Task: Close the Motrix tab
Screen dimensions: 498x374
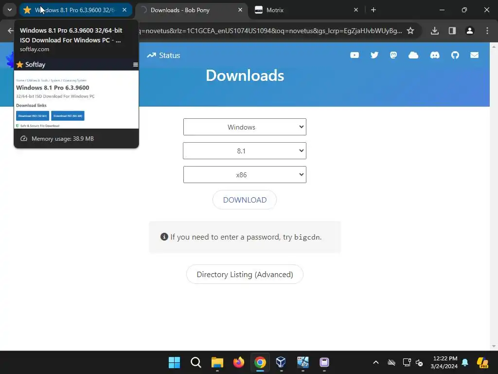Action: tap(356, 10)
